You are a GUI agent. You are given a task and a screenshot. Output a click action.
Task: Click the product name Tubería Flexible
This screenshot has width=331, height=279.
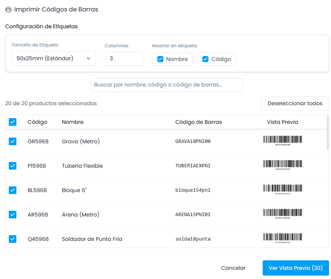pos(82,166)
